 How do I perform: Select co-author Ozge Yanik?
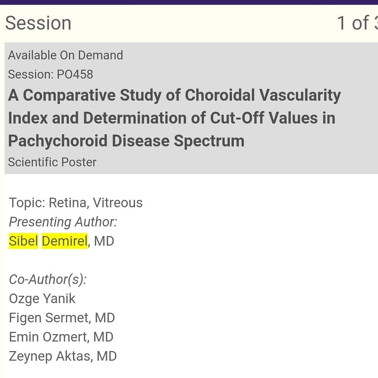42,299
